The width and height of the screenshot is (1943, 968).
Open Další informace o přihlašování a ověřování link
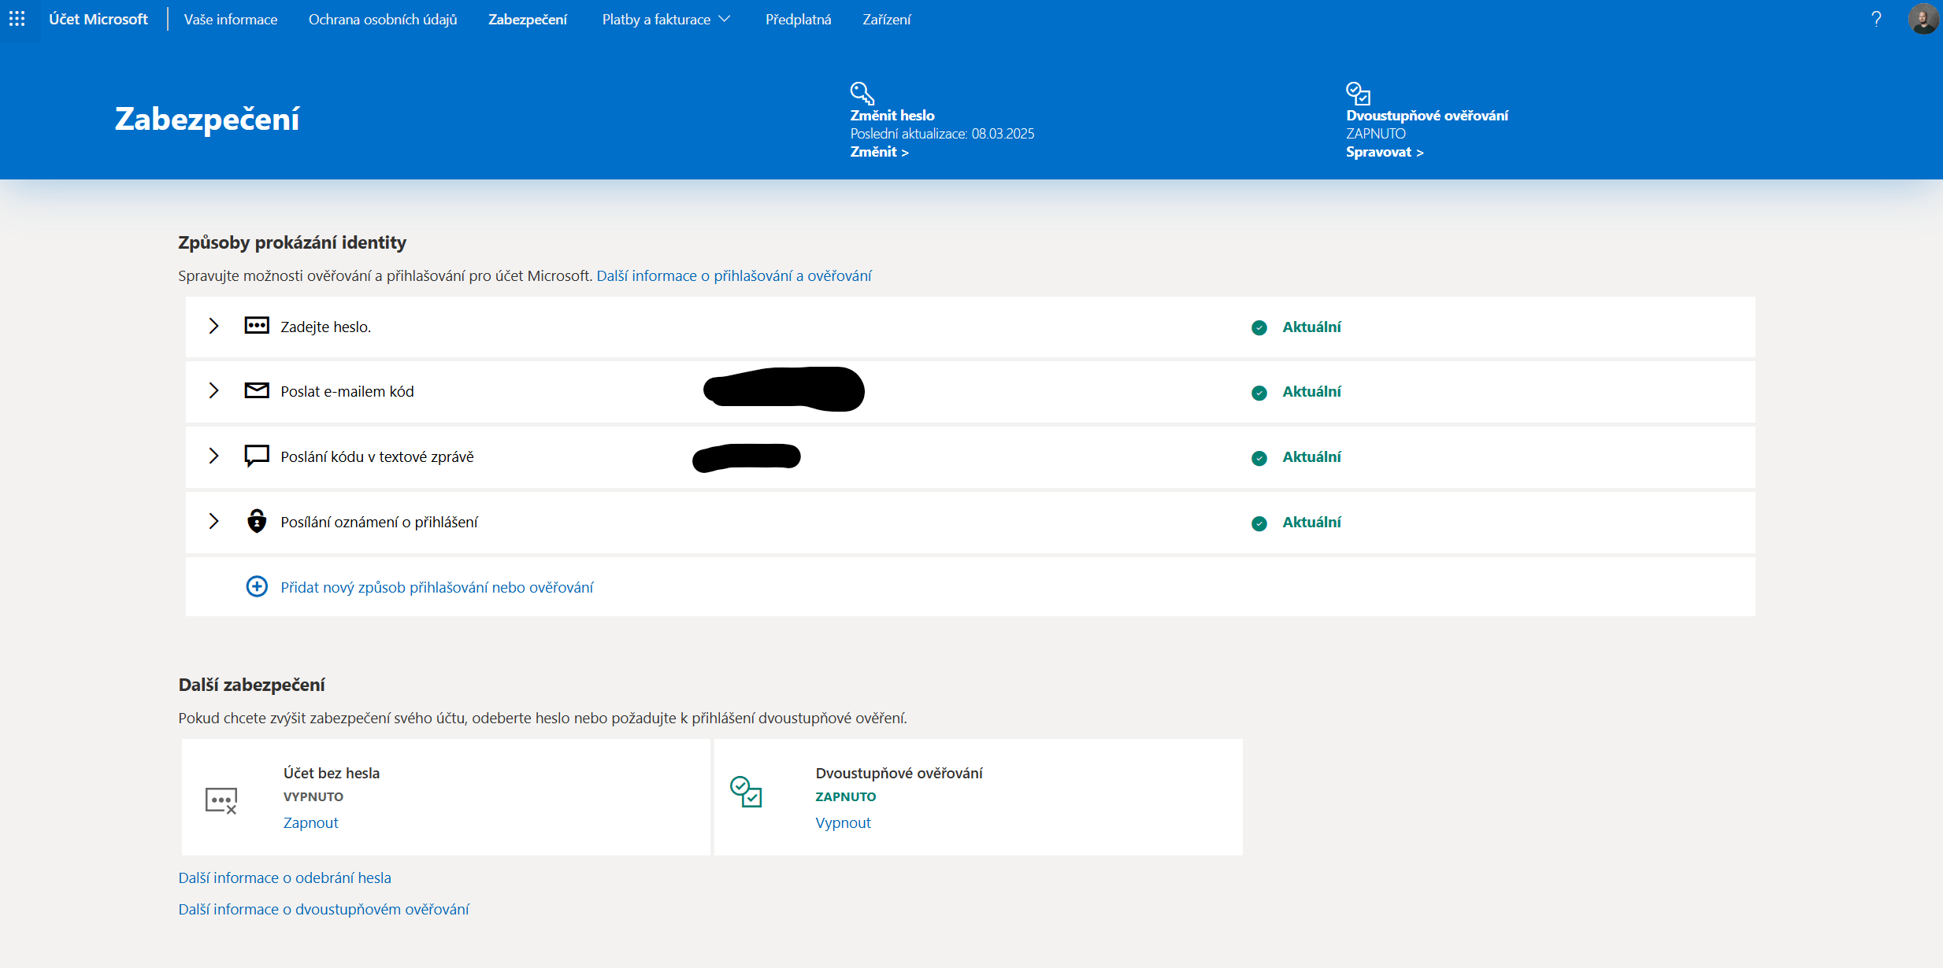(734, 275)
